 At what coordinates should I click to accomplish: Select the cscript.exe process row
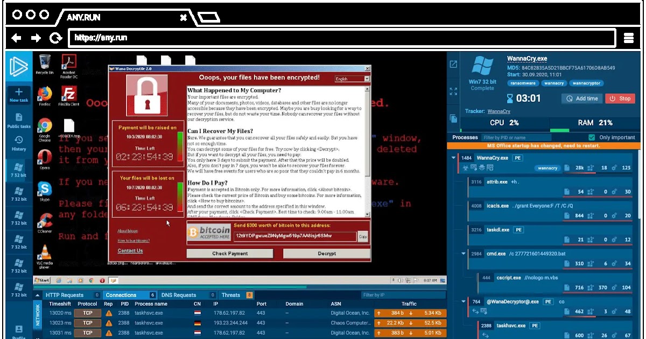pos(556,282)
